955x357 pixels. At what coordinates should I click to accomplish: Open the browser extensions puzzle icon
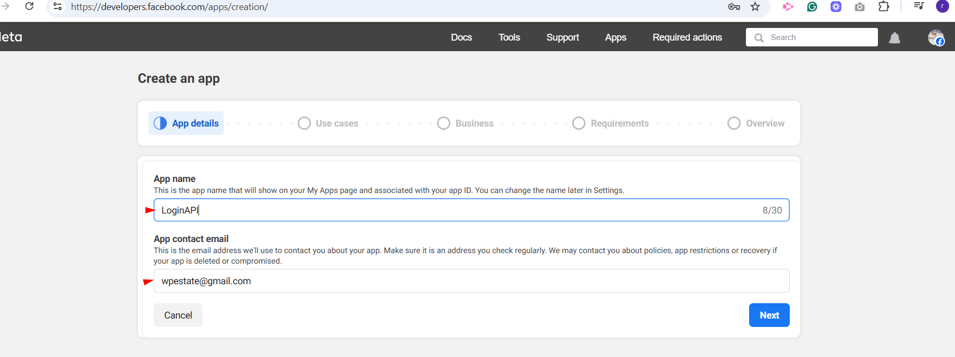click(883, 7)
